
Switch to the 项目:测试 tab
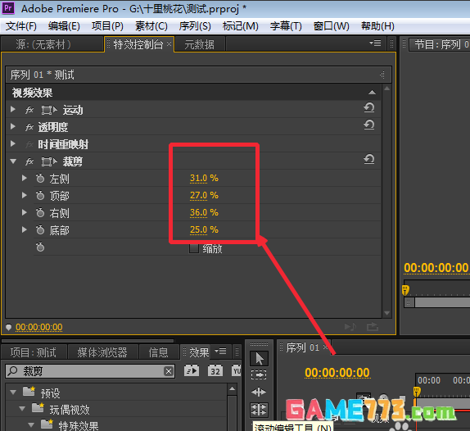click(x=34, y=352)
